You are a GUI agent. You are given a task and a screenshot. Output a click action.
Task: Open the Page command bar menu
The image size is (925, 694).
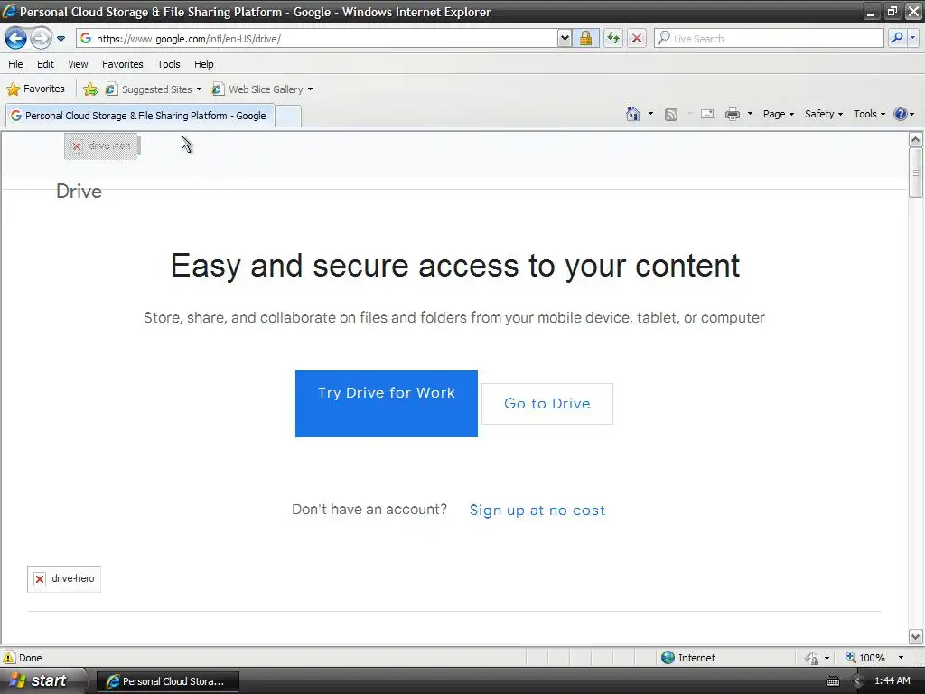click(778, 114)
